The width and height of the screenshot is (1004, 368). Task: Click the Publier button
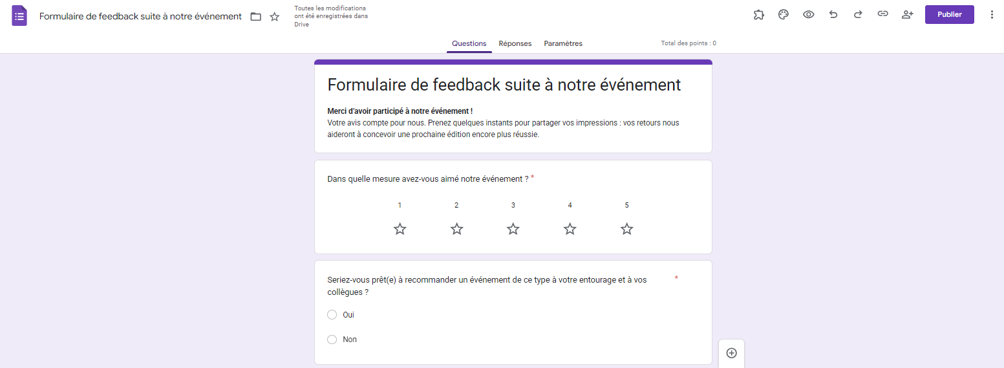pyautogui.click(x=949, y=14)
